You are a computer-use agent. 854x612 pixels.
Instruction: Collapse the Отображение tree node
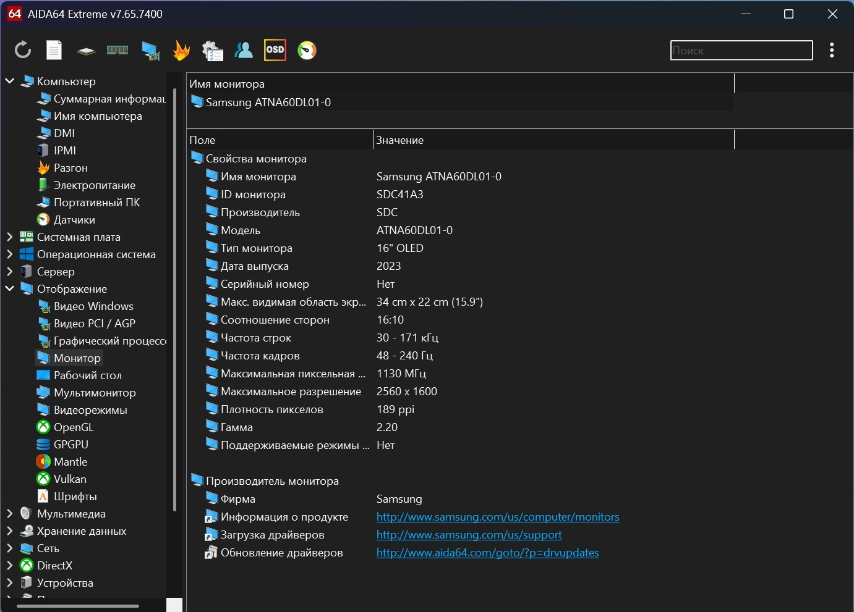10,288
